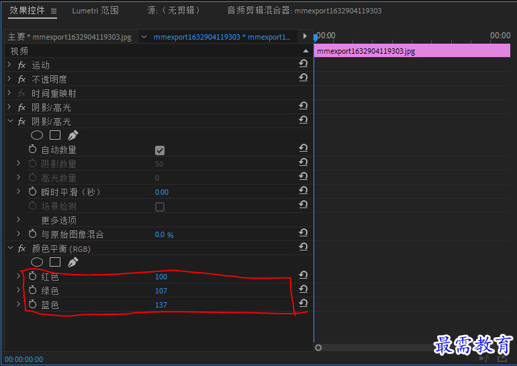Expand the 运动 effect
517x366 pixels.
[9, 64]
